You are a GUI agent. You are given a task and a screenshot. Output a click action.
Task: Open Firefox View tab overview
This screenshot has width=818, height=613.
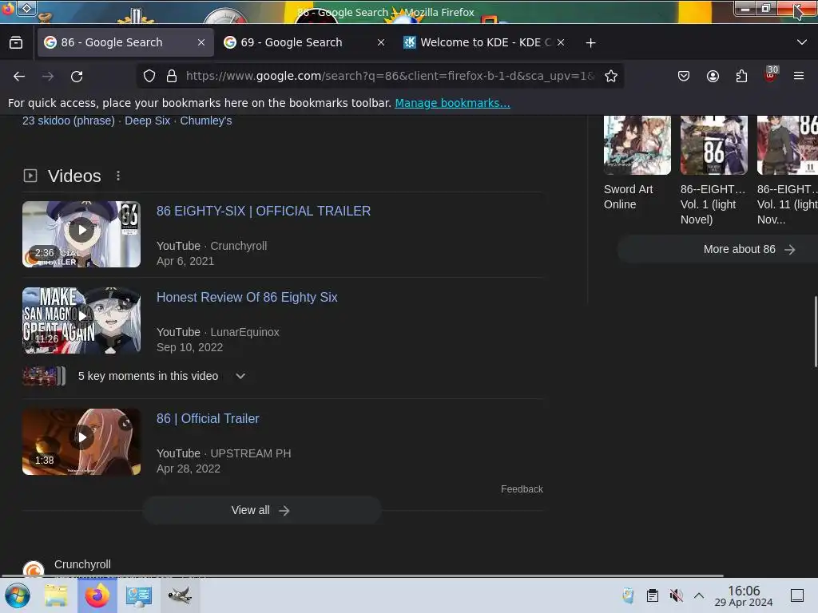[x=16, y=43]
